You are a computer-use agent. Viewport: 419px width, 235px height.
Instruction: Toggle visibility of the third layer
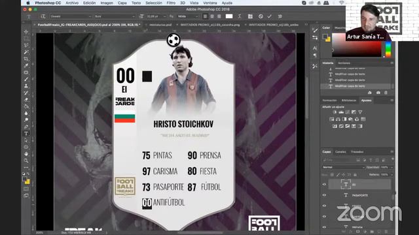324,206
